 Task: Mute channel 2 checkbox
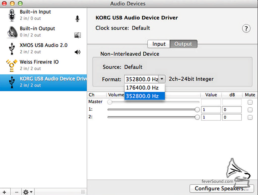tap(250, 117)
